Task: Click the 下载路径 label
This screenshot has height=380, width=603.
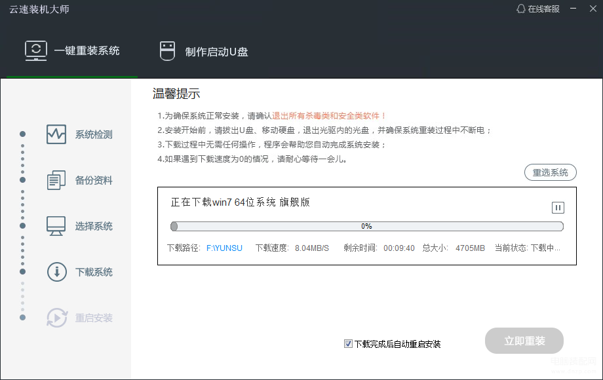Action: click(x=184, y=248)
